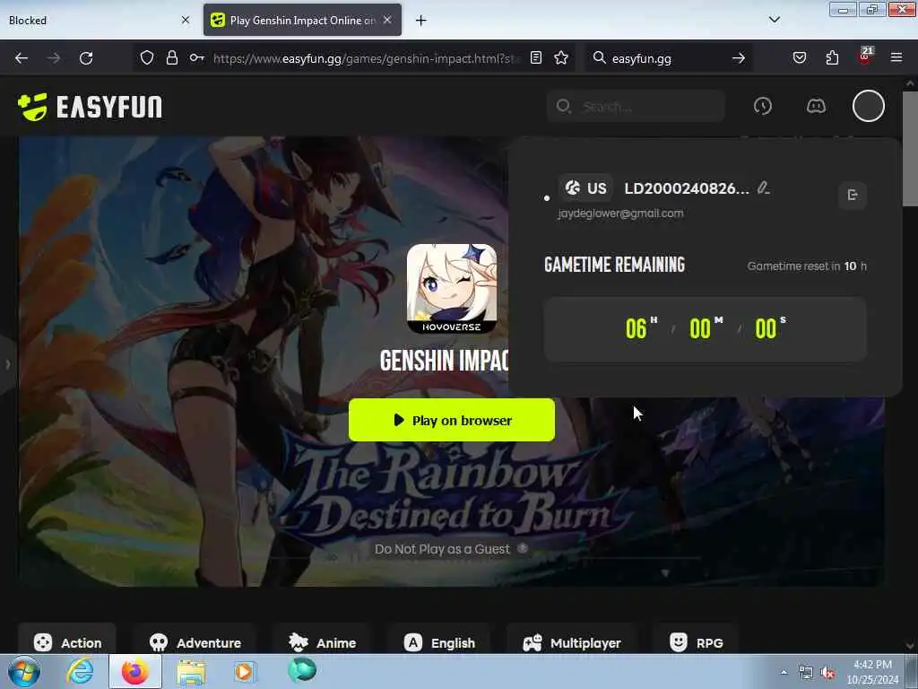Click the Gametime reset in 10 h text
Image resolution: width=918 pixels, height=689 pixels.
click(807, 266)
